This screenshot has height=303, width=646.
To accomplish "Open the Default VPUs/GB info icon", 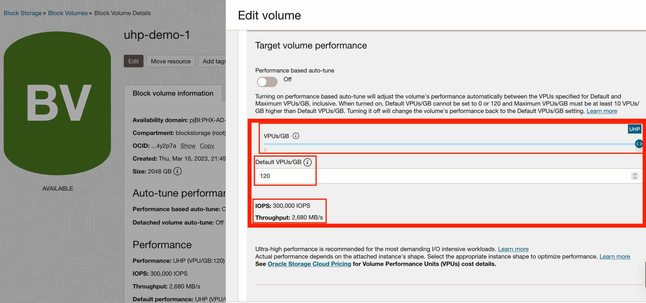I will point(308,162).
